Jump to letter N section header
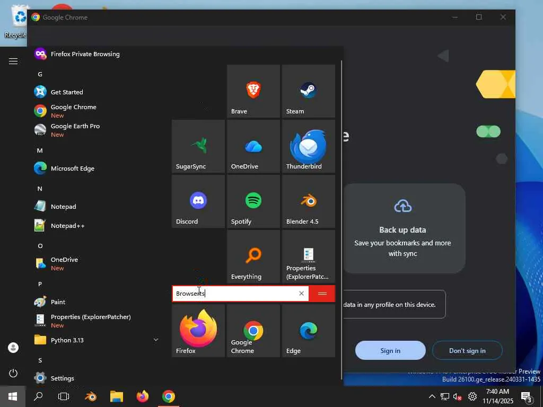Image resolution: width=543 pixels, height=407 pixels. (x=40, y=189)
